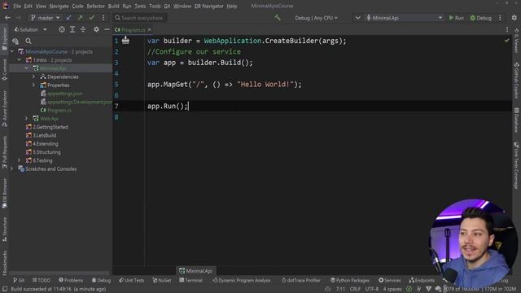Click the 7:11 caret position indicator
Image resolution: width=521 pixels, height=293 pixels.
pos(340,289)
